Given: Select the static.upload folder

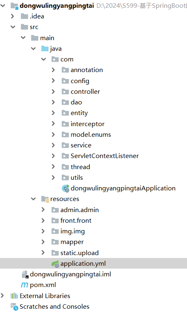Looking at the screenshot, I should point(79,253).
